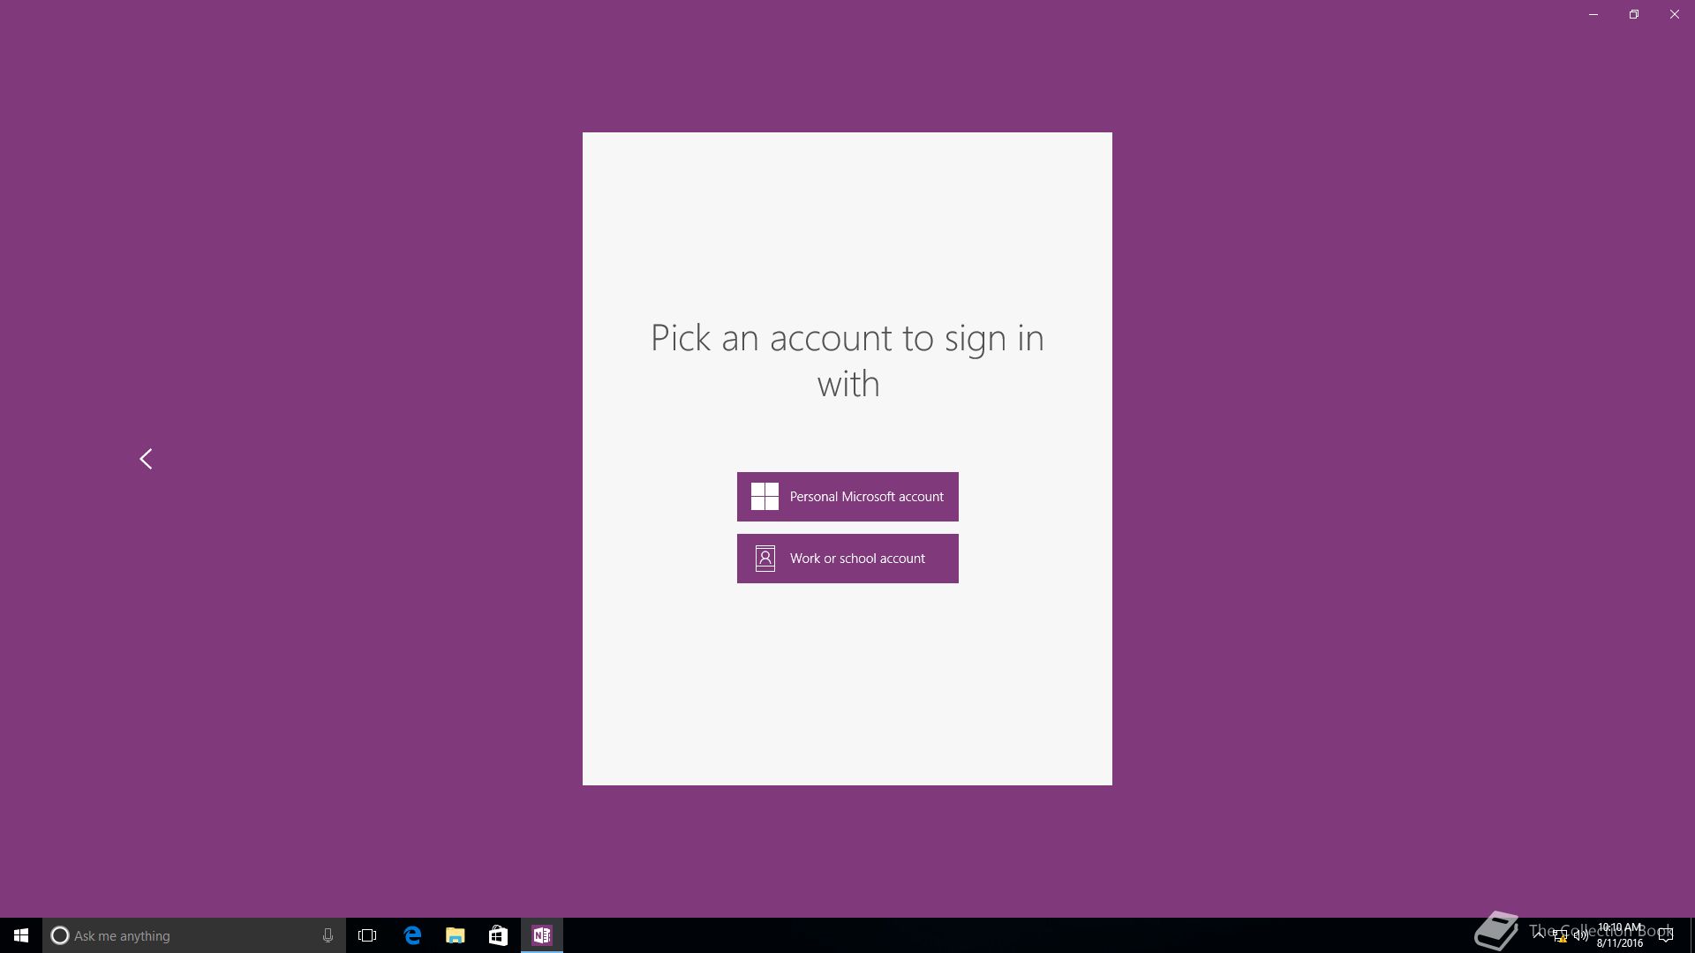The image size is (1695, 953).
Task: Open the Action Center notifications icon
Action: (1666, 935)
